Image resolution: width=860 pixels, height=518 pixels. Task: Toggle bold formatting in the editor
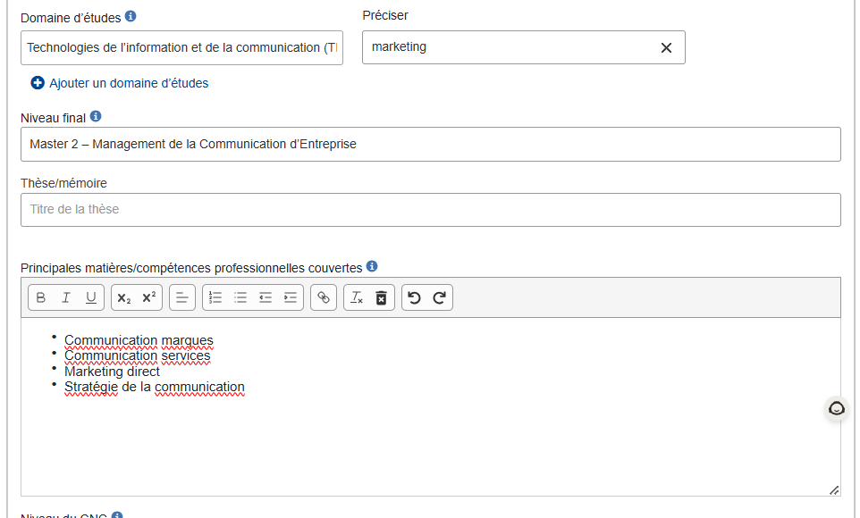tap(41, 298)
